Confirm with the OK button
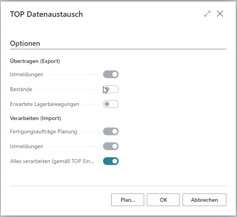 [163, 200]
